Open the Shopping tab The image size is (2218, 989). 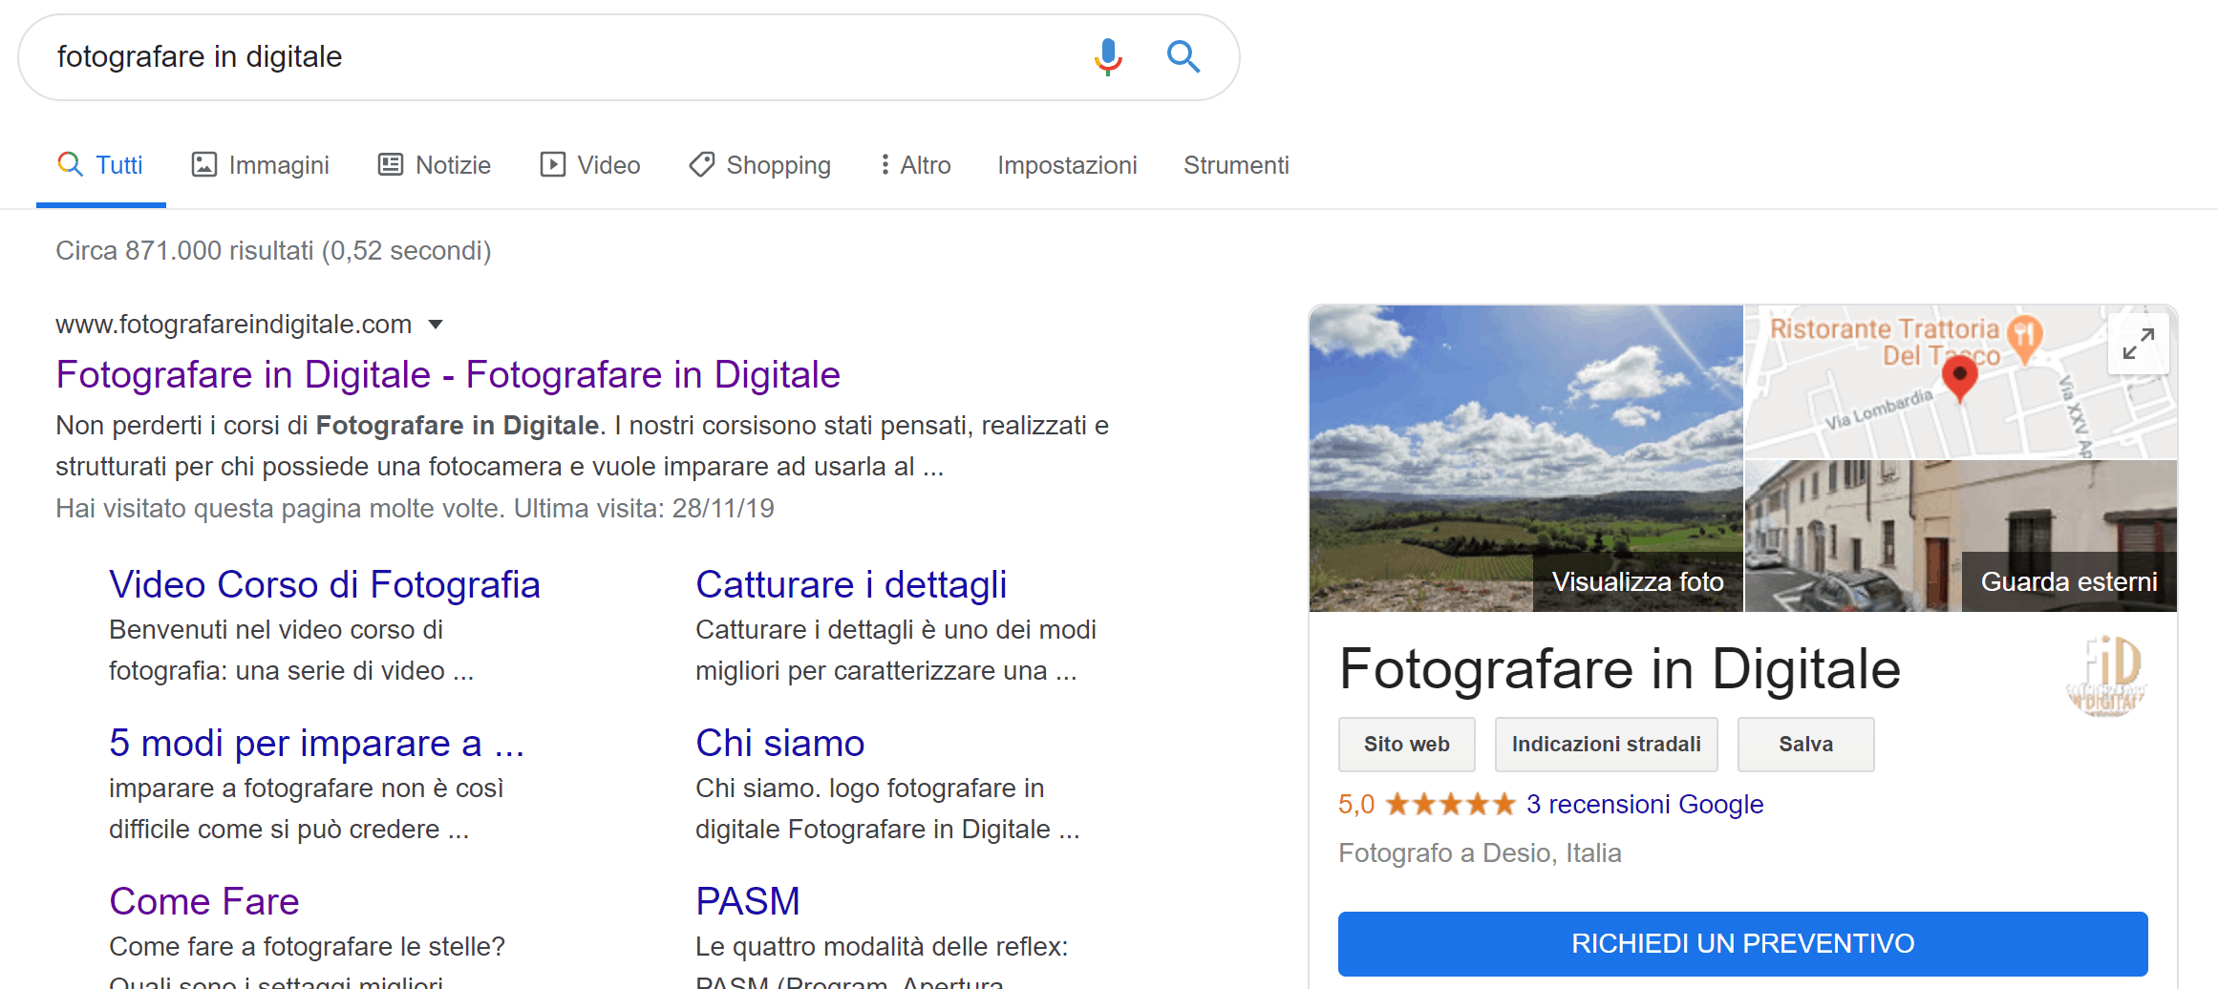[759, 165]
